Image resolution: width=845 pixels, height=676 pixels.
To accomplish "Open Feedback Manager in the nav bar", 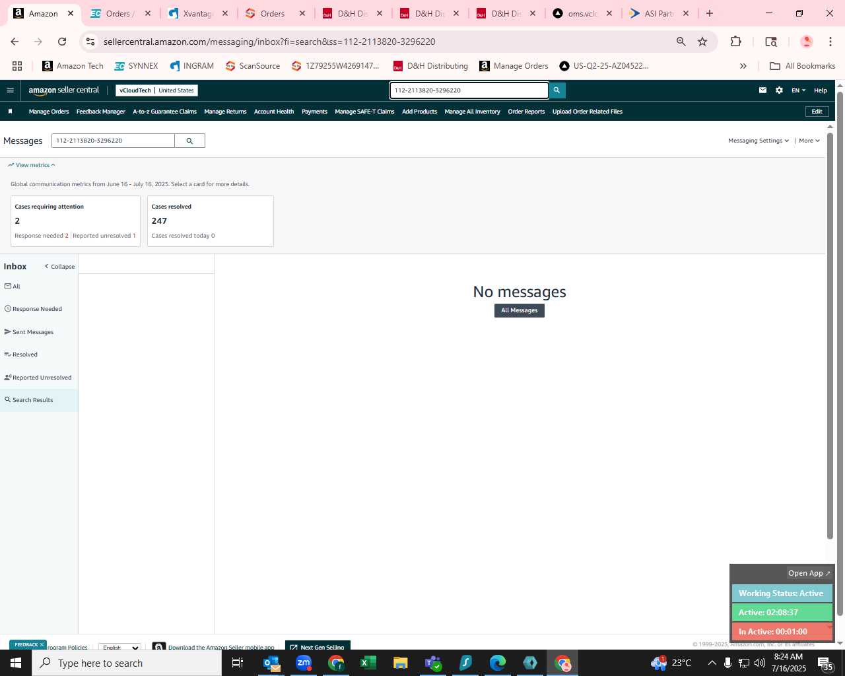I will pyautogui.click(x=100, y=112).
